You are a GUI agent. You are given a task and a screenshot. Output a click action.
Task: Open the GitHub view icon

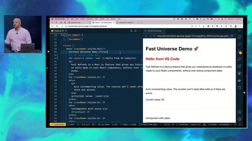[x=239, y=73]
